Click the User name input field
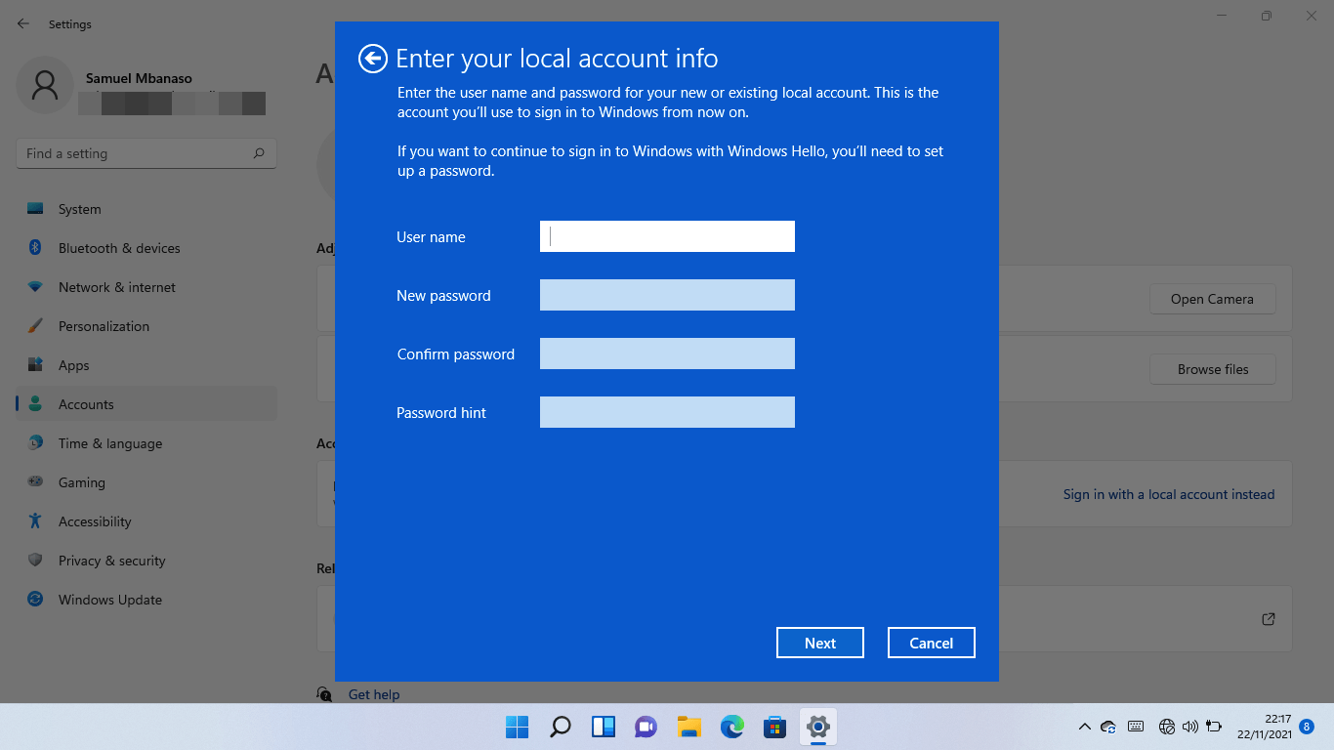This screenshot has width=1334, height=750. coord(667,236)
